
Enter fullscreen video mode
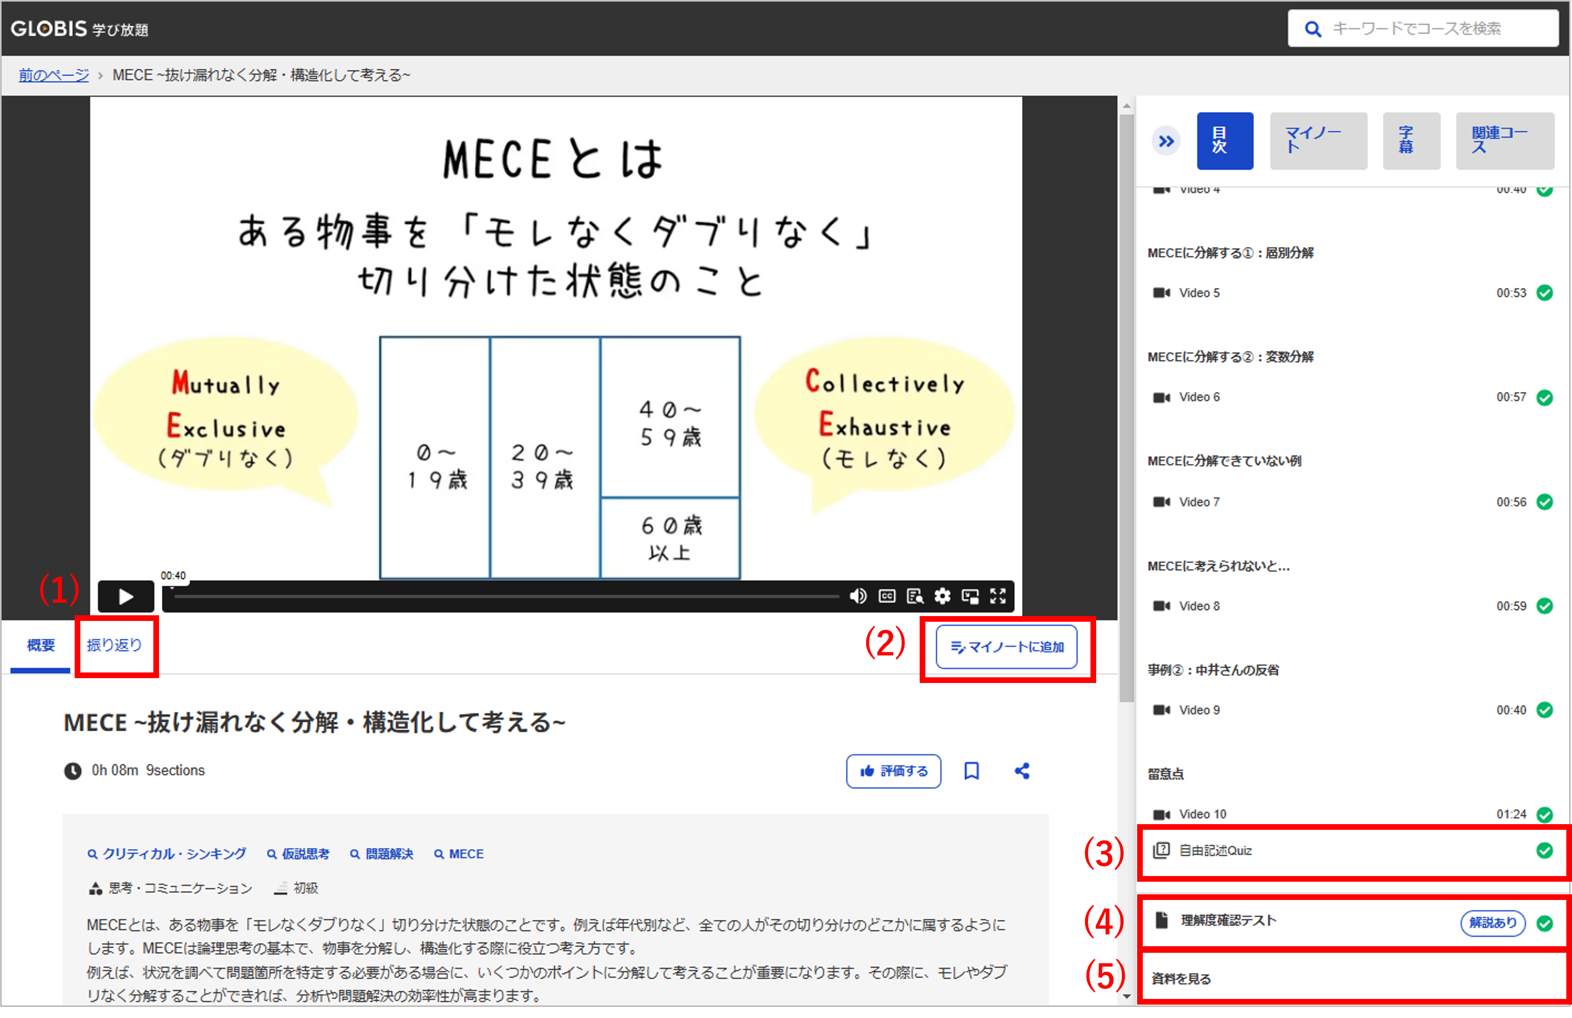tap(998, 596)
